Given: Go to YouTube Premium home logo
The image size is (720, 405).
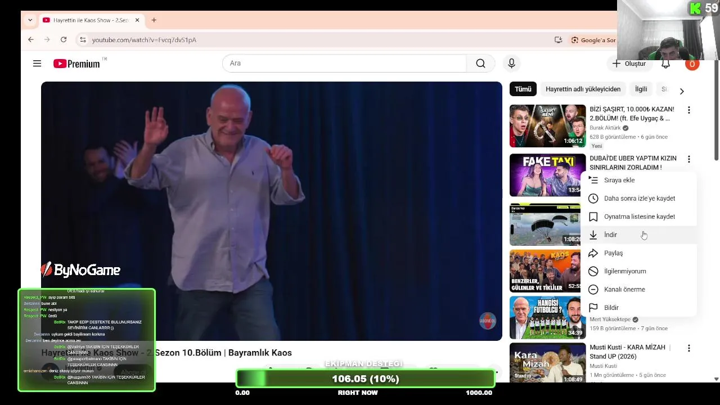Looking at the screenshot, I should point(76,64).
